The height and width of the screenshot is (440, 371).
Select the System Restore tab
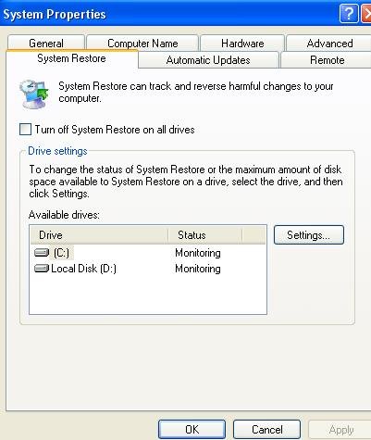(71, 58)
